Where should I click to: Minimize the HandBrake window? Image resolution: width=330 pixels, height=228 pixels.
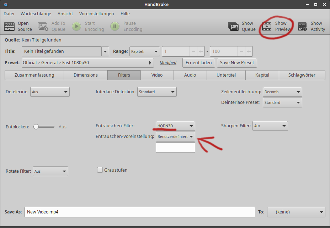click(x=307, y=4)
